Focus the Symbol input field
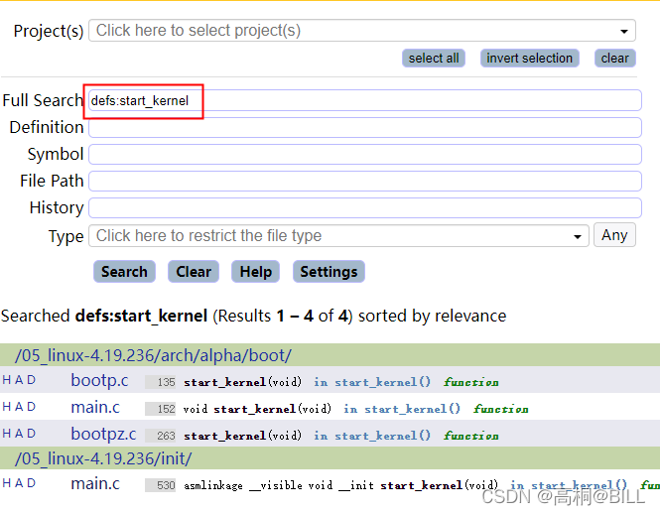 (364, 155)
